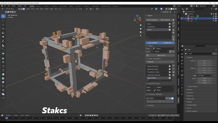Select the Rotate tool in left toolbar
Image resolution: width=218 pixels, height=123 pixels.
coord(3,29)
